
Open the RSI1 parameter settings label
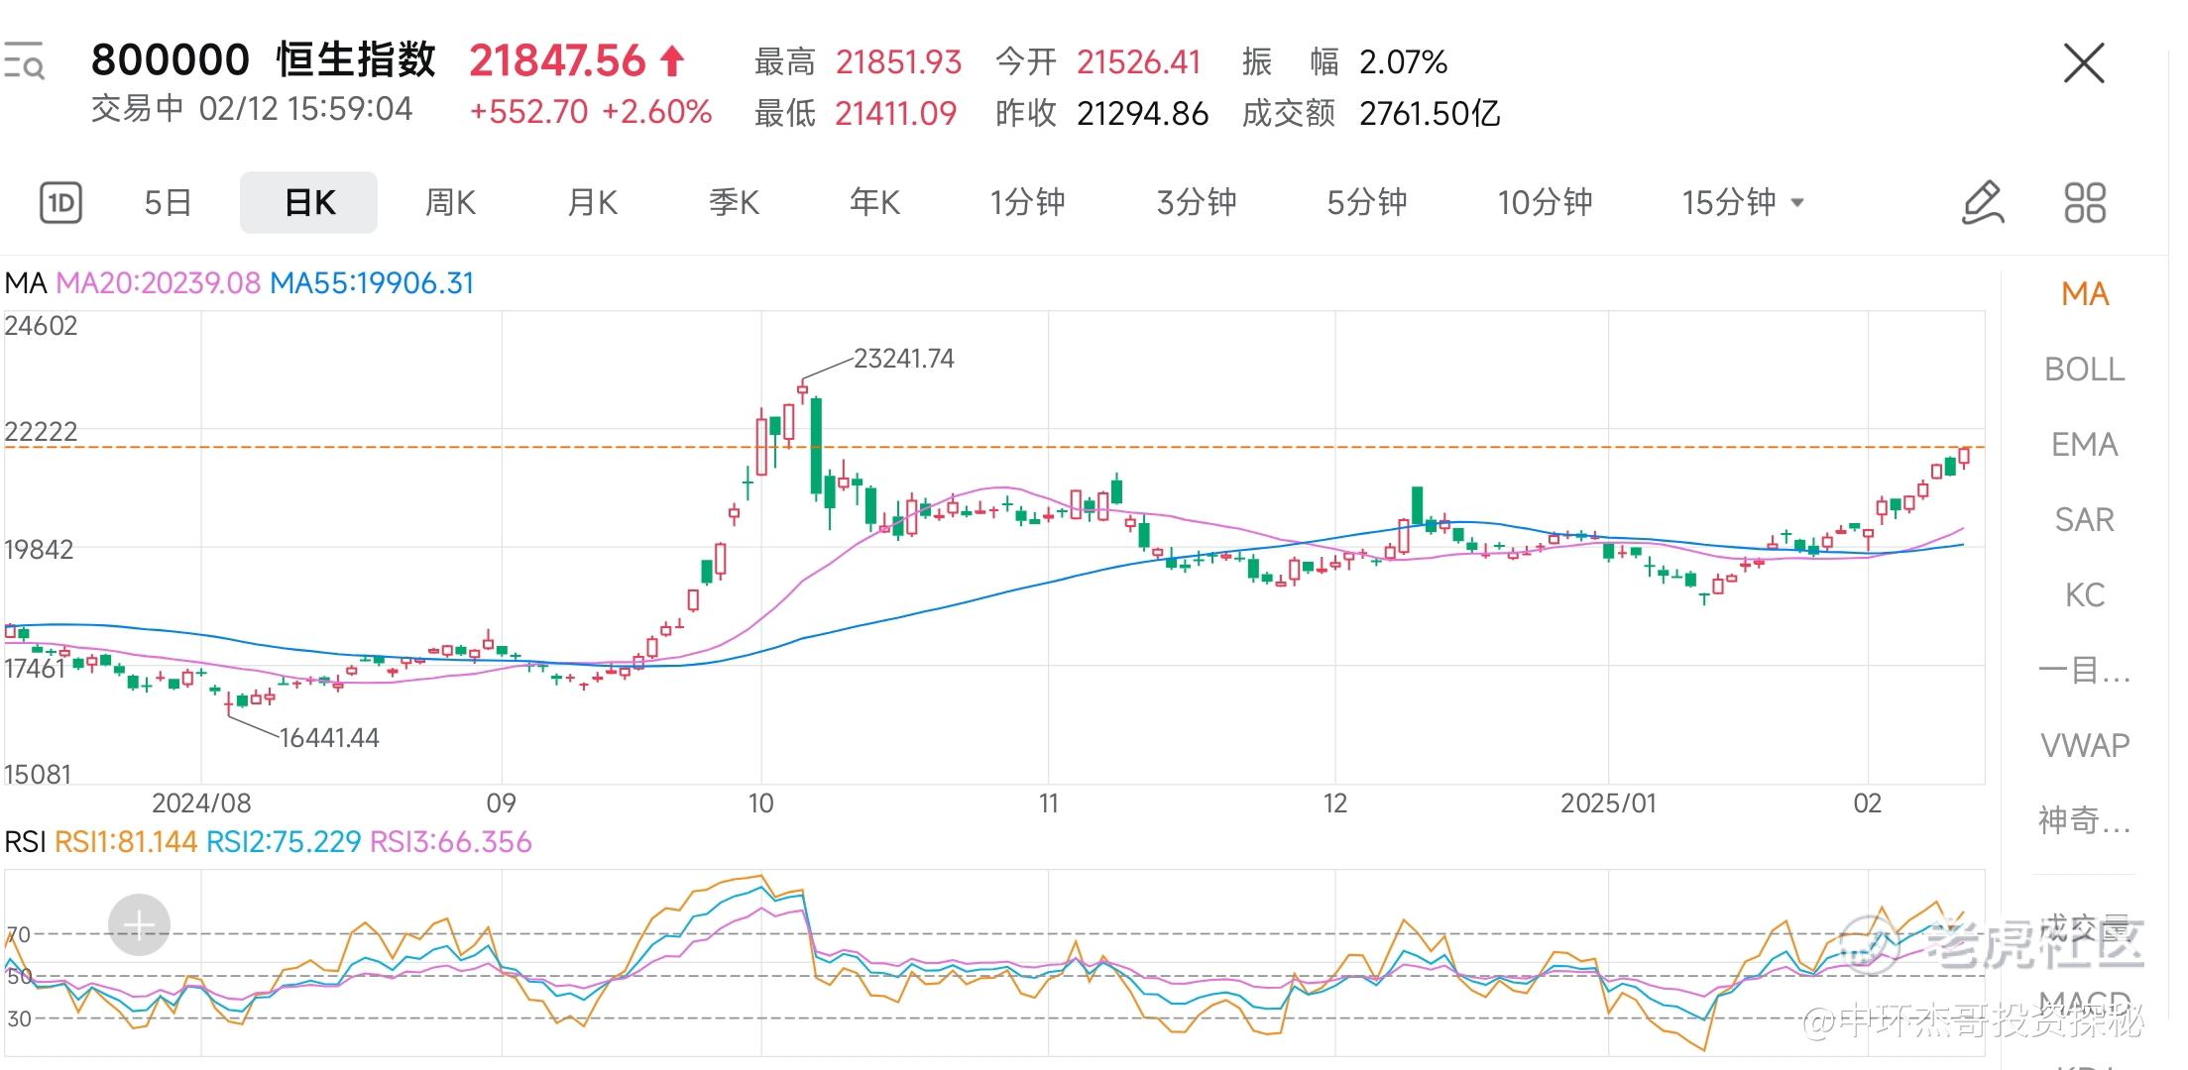(126, 842)
